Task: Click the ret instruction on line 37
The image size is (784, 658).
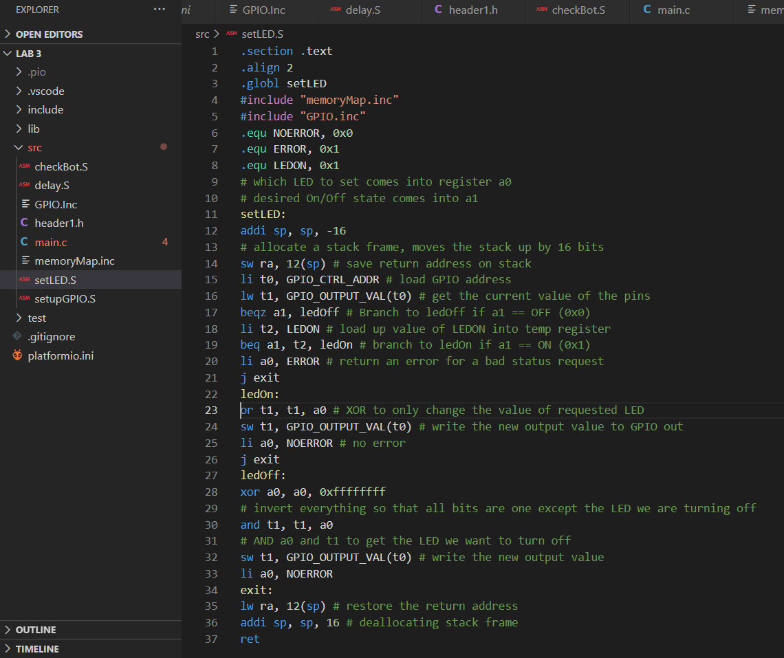Action: pos(250,639)
